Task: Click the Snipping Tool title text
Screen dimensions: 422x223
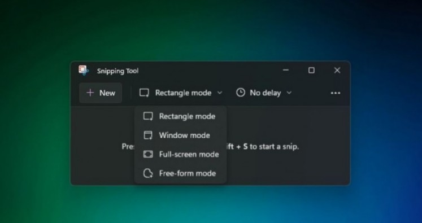Action: click(x=118, y=71)
